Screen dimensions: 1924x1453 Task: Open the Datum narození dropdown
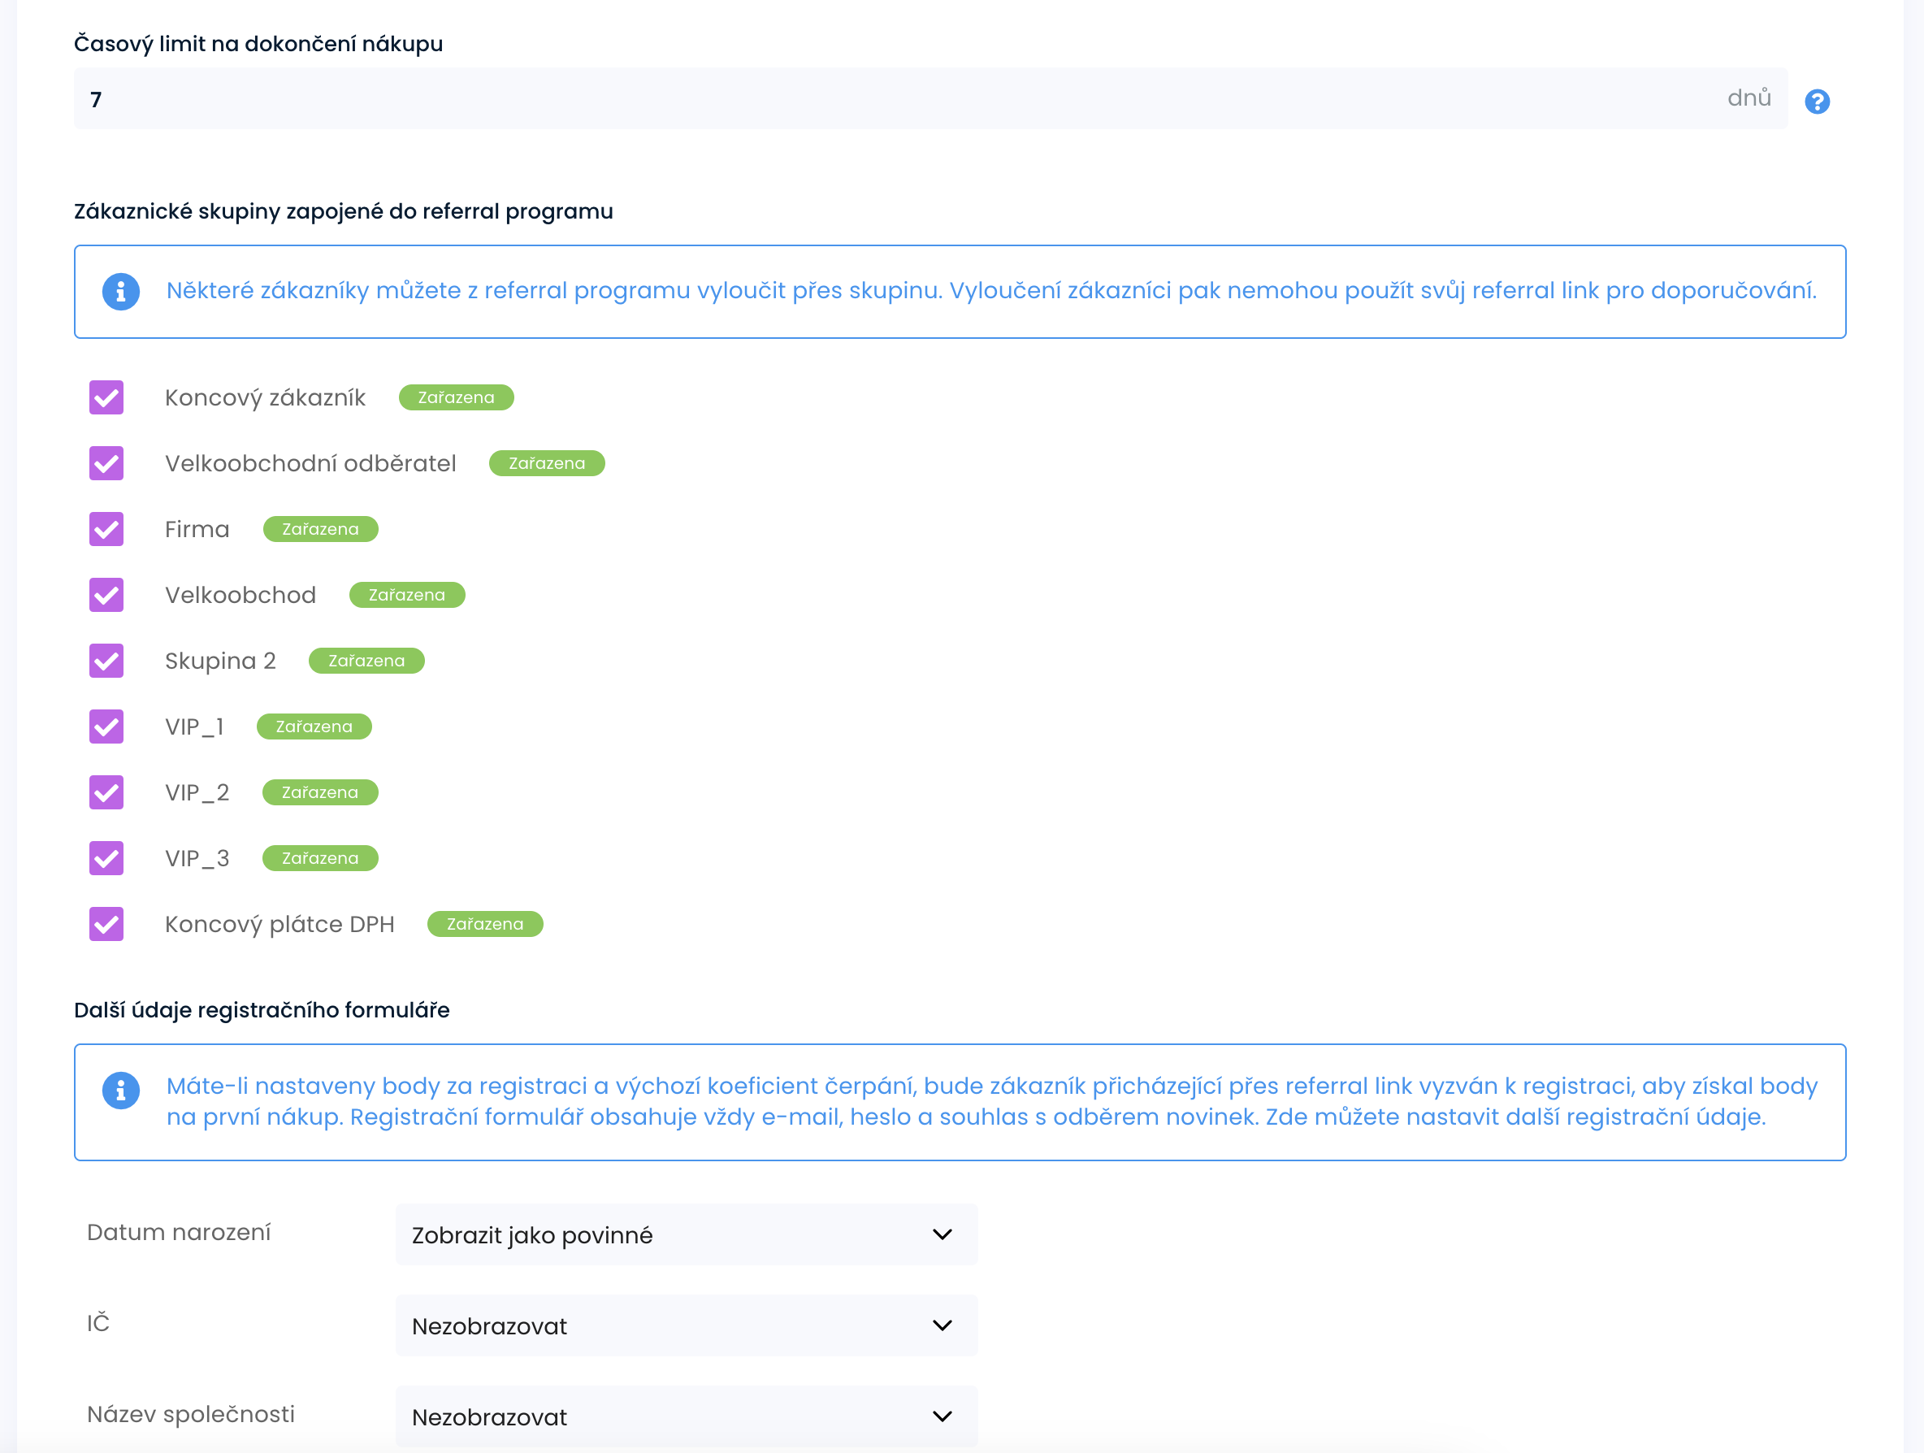pyautogui.click(x=686, y=1234)
